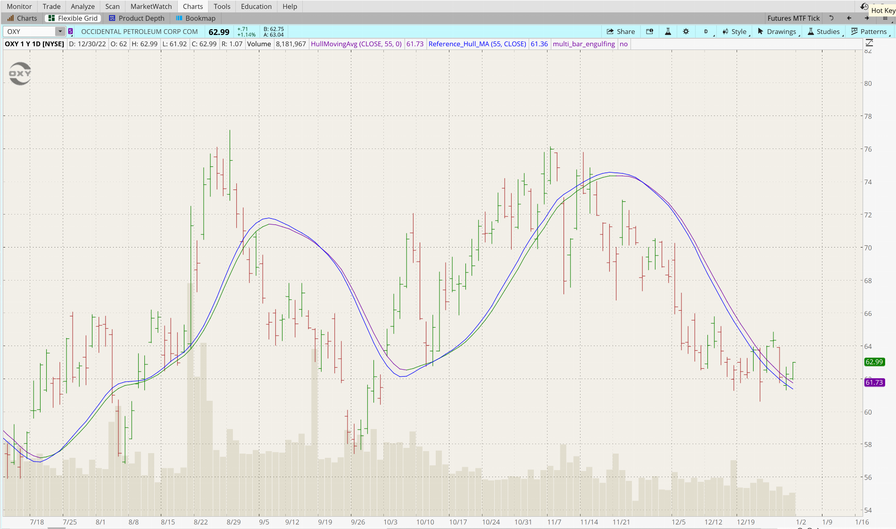Viewport: 896px width, 529px height.
Task: Click the forward arrow in the grid toolbar
Action: [x=866, y=18]
